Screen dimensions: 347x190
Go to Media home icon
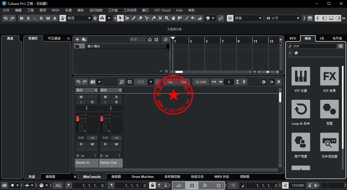pos(296,53)
